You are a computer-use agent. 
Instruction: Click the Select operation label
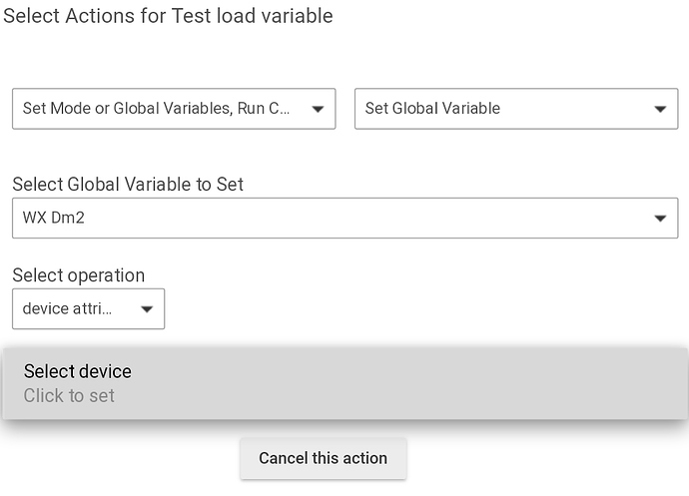[x=79, y=275]
